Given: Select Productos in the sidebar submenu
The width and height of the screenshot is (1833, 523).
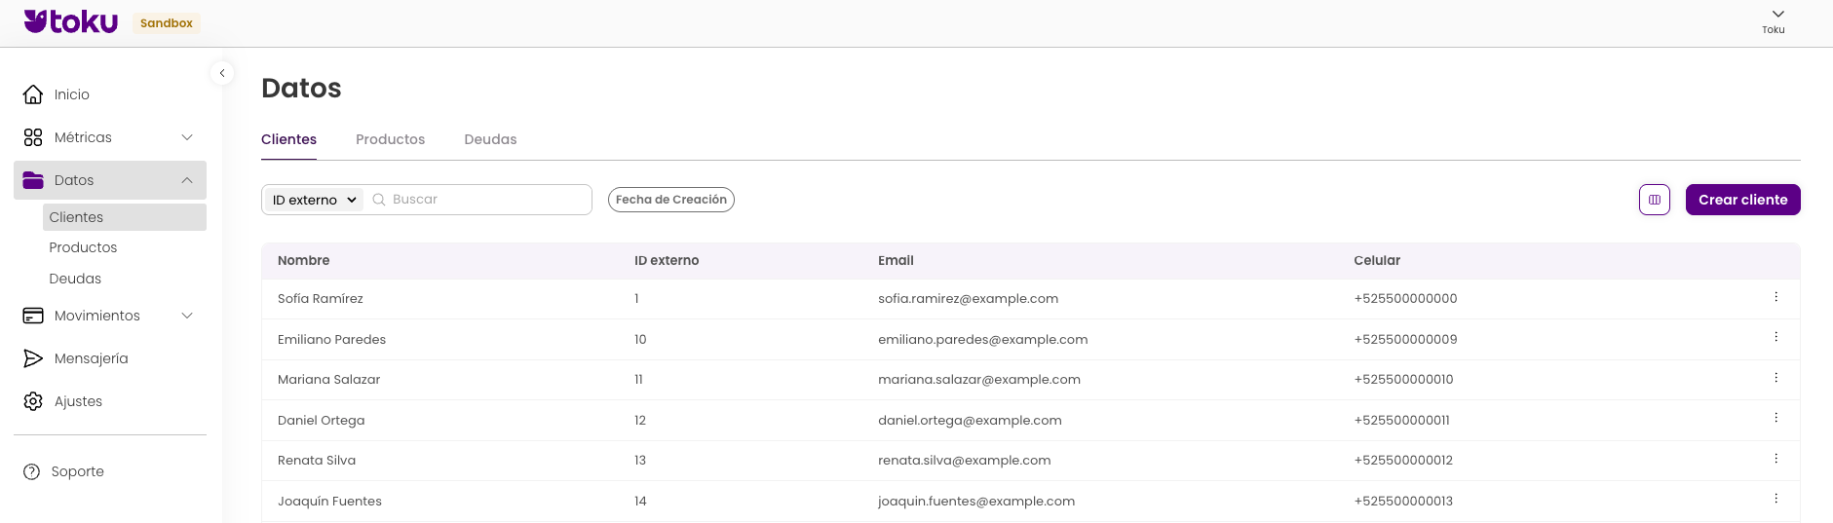Looking at the screenshot, I should [83, 247].
